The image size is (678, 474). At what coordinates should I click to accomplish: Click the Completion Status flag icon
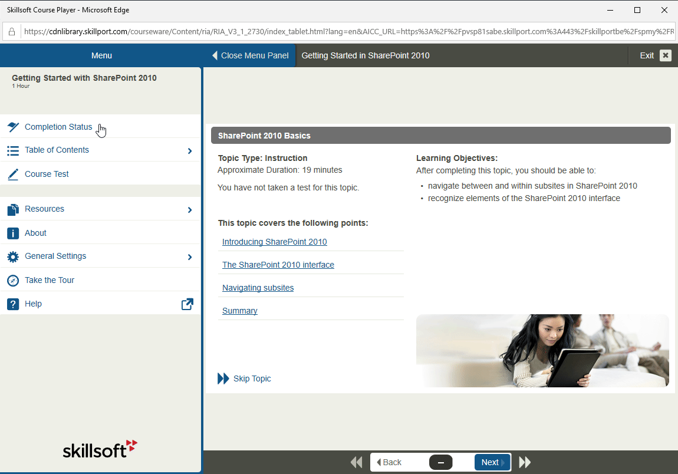pyautogui.click(x=13, y=127)
